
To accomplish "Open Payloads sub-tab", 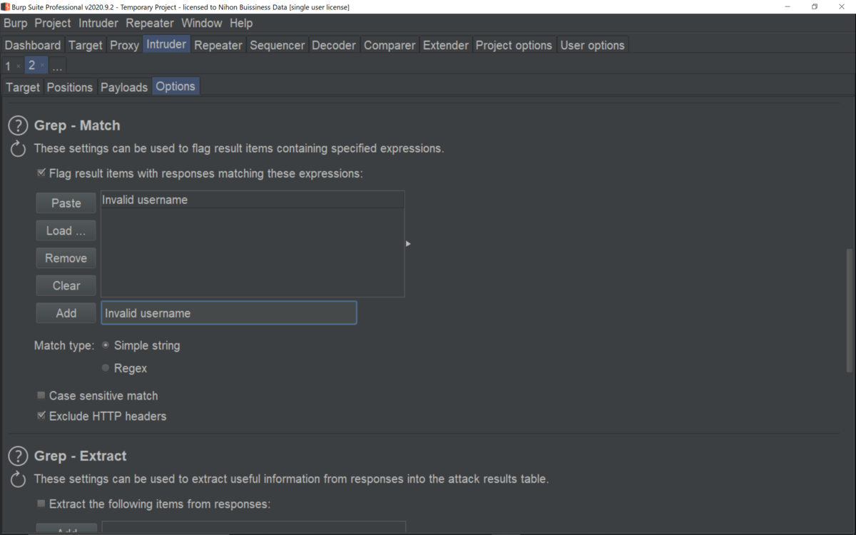I will [124, 87].
